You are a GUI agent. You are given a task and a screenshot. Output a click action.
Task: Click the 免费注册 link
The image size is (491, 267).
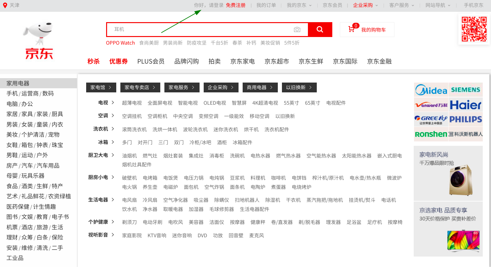pos(236,5)
